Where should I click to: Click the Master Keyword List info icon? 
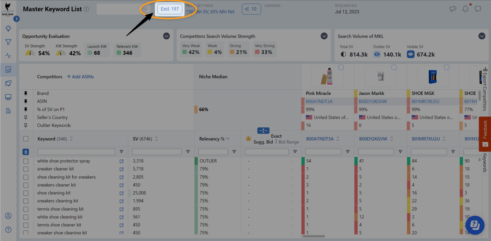point(87,9)
